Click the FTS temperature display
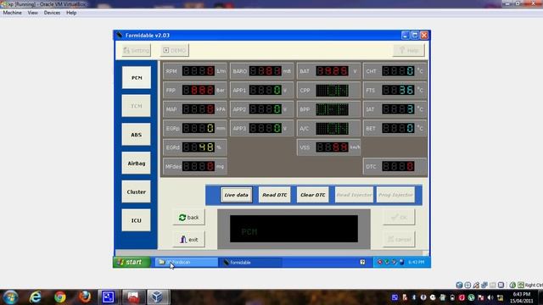 click(x=398, y=91)
